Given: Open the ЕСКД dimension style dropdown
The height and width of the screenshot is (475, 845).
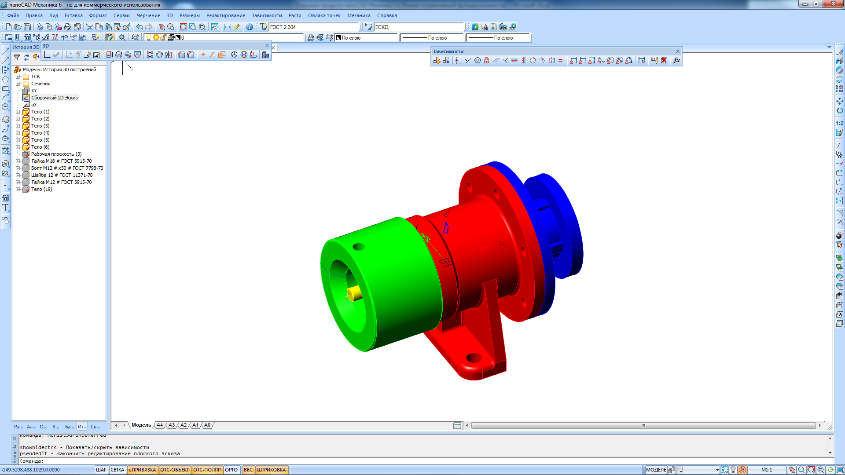Looking at the screenshot, I should coord(419,27).
